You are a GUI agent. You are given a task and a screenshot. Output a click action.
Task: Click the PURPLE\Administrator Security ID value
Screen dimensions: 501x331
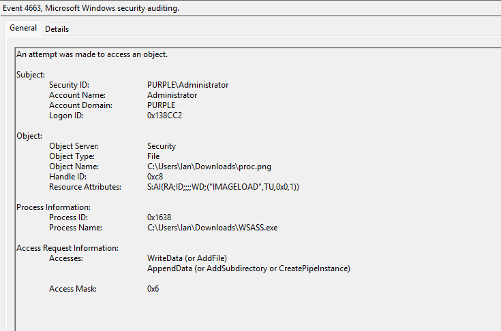[187, 85]
